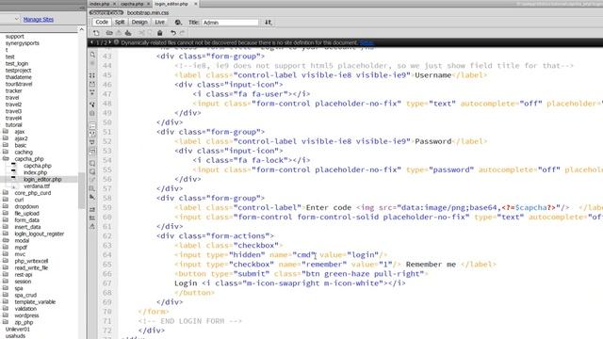Click the Syntax Error Alerts coding icon
Screen dimensions: 603x339
coord(92,151)
